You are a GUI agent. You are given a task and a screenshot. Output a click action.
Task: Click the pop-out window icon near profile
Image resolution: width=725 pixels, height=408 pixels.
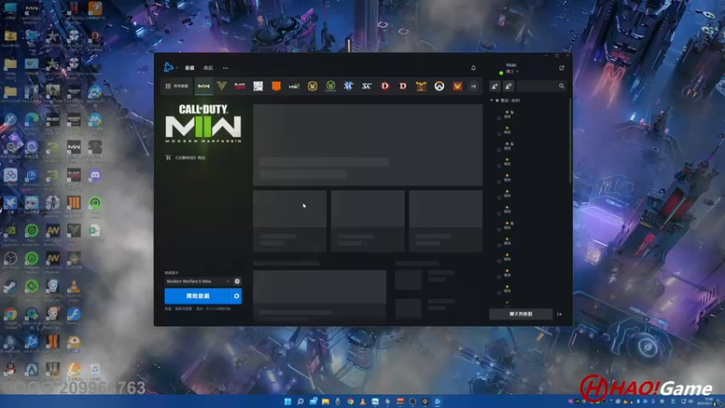coord(562,68)
